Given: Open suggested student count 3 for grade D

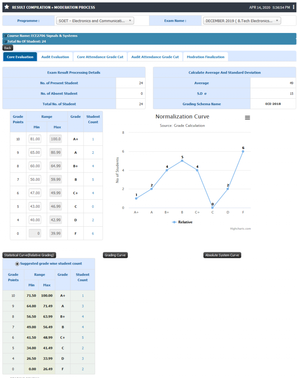Looking at the screenshot, I should pyautogui.click(x=83, y=359).
